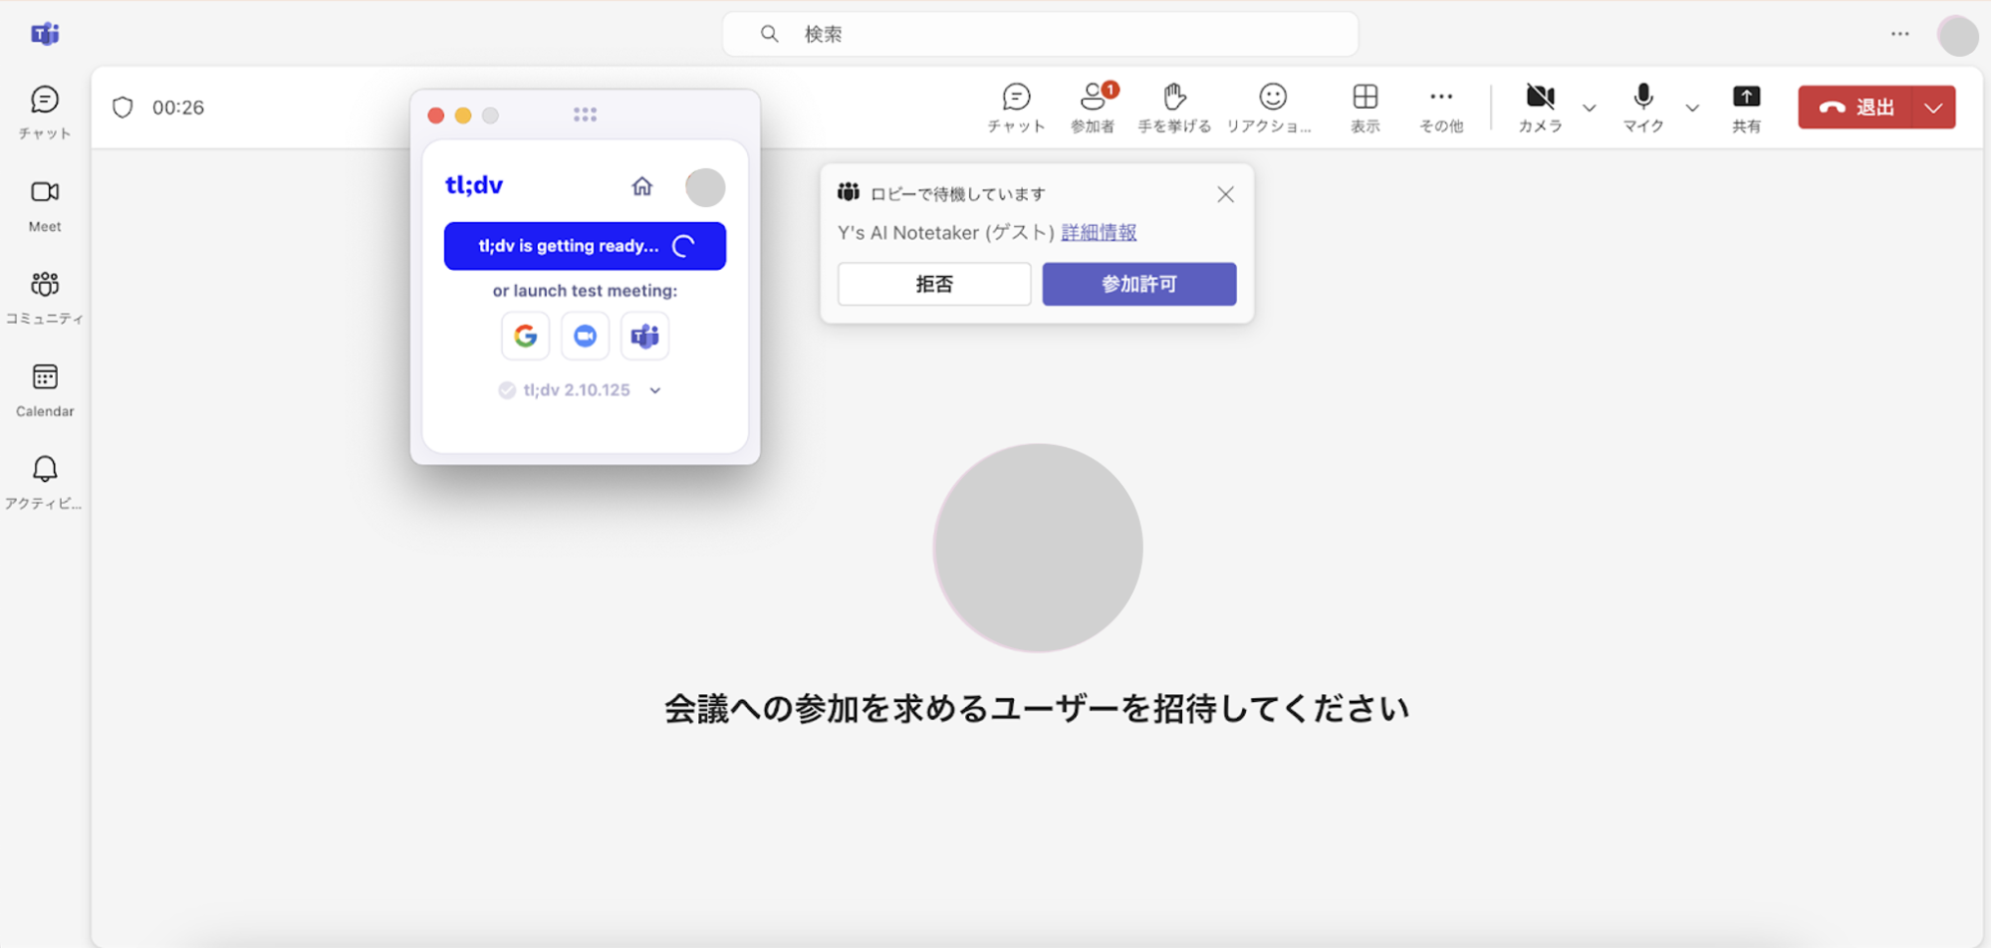Launch Zoom test meeting icon
Viewport: 1991px width, 949px height.
pos(585,337)
